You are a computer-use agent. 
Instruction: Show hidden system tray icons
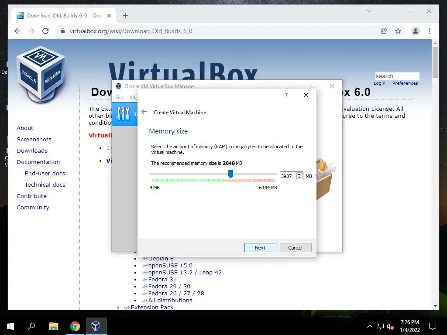point(369,326)
